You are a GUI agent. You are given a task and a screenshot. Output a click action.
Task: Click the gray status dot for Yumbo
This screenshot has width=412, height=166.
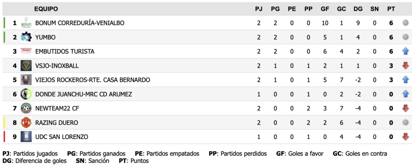[x=406, y=37]
